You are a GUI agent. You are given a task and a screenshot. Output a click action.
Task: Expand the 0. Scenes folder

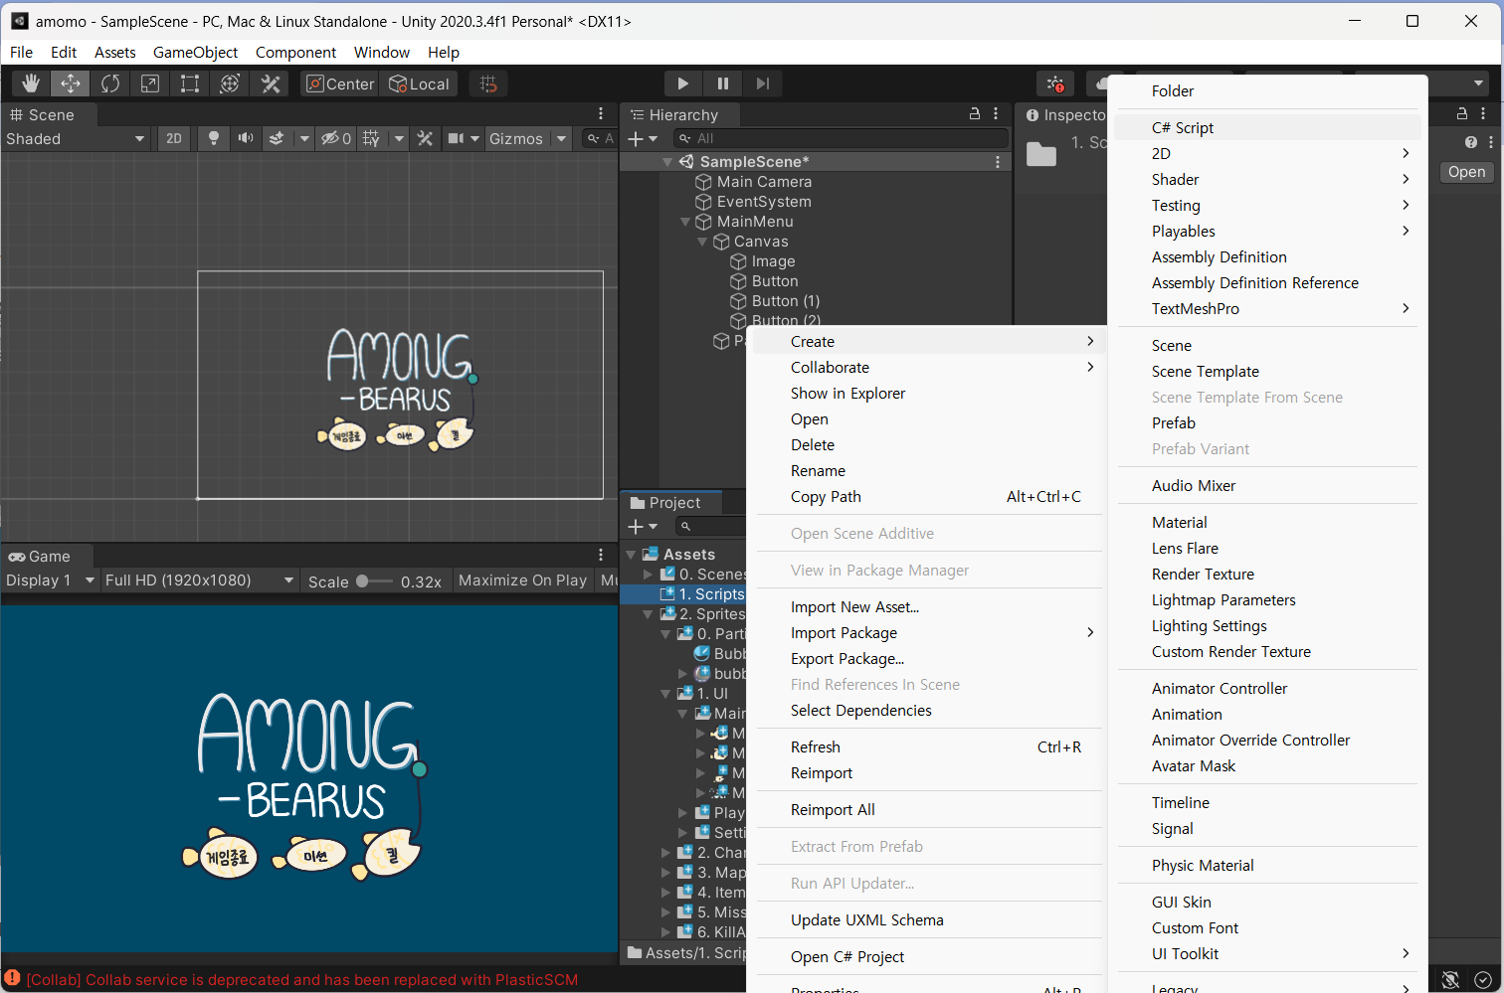649,575
